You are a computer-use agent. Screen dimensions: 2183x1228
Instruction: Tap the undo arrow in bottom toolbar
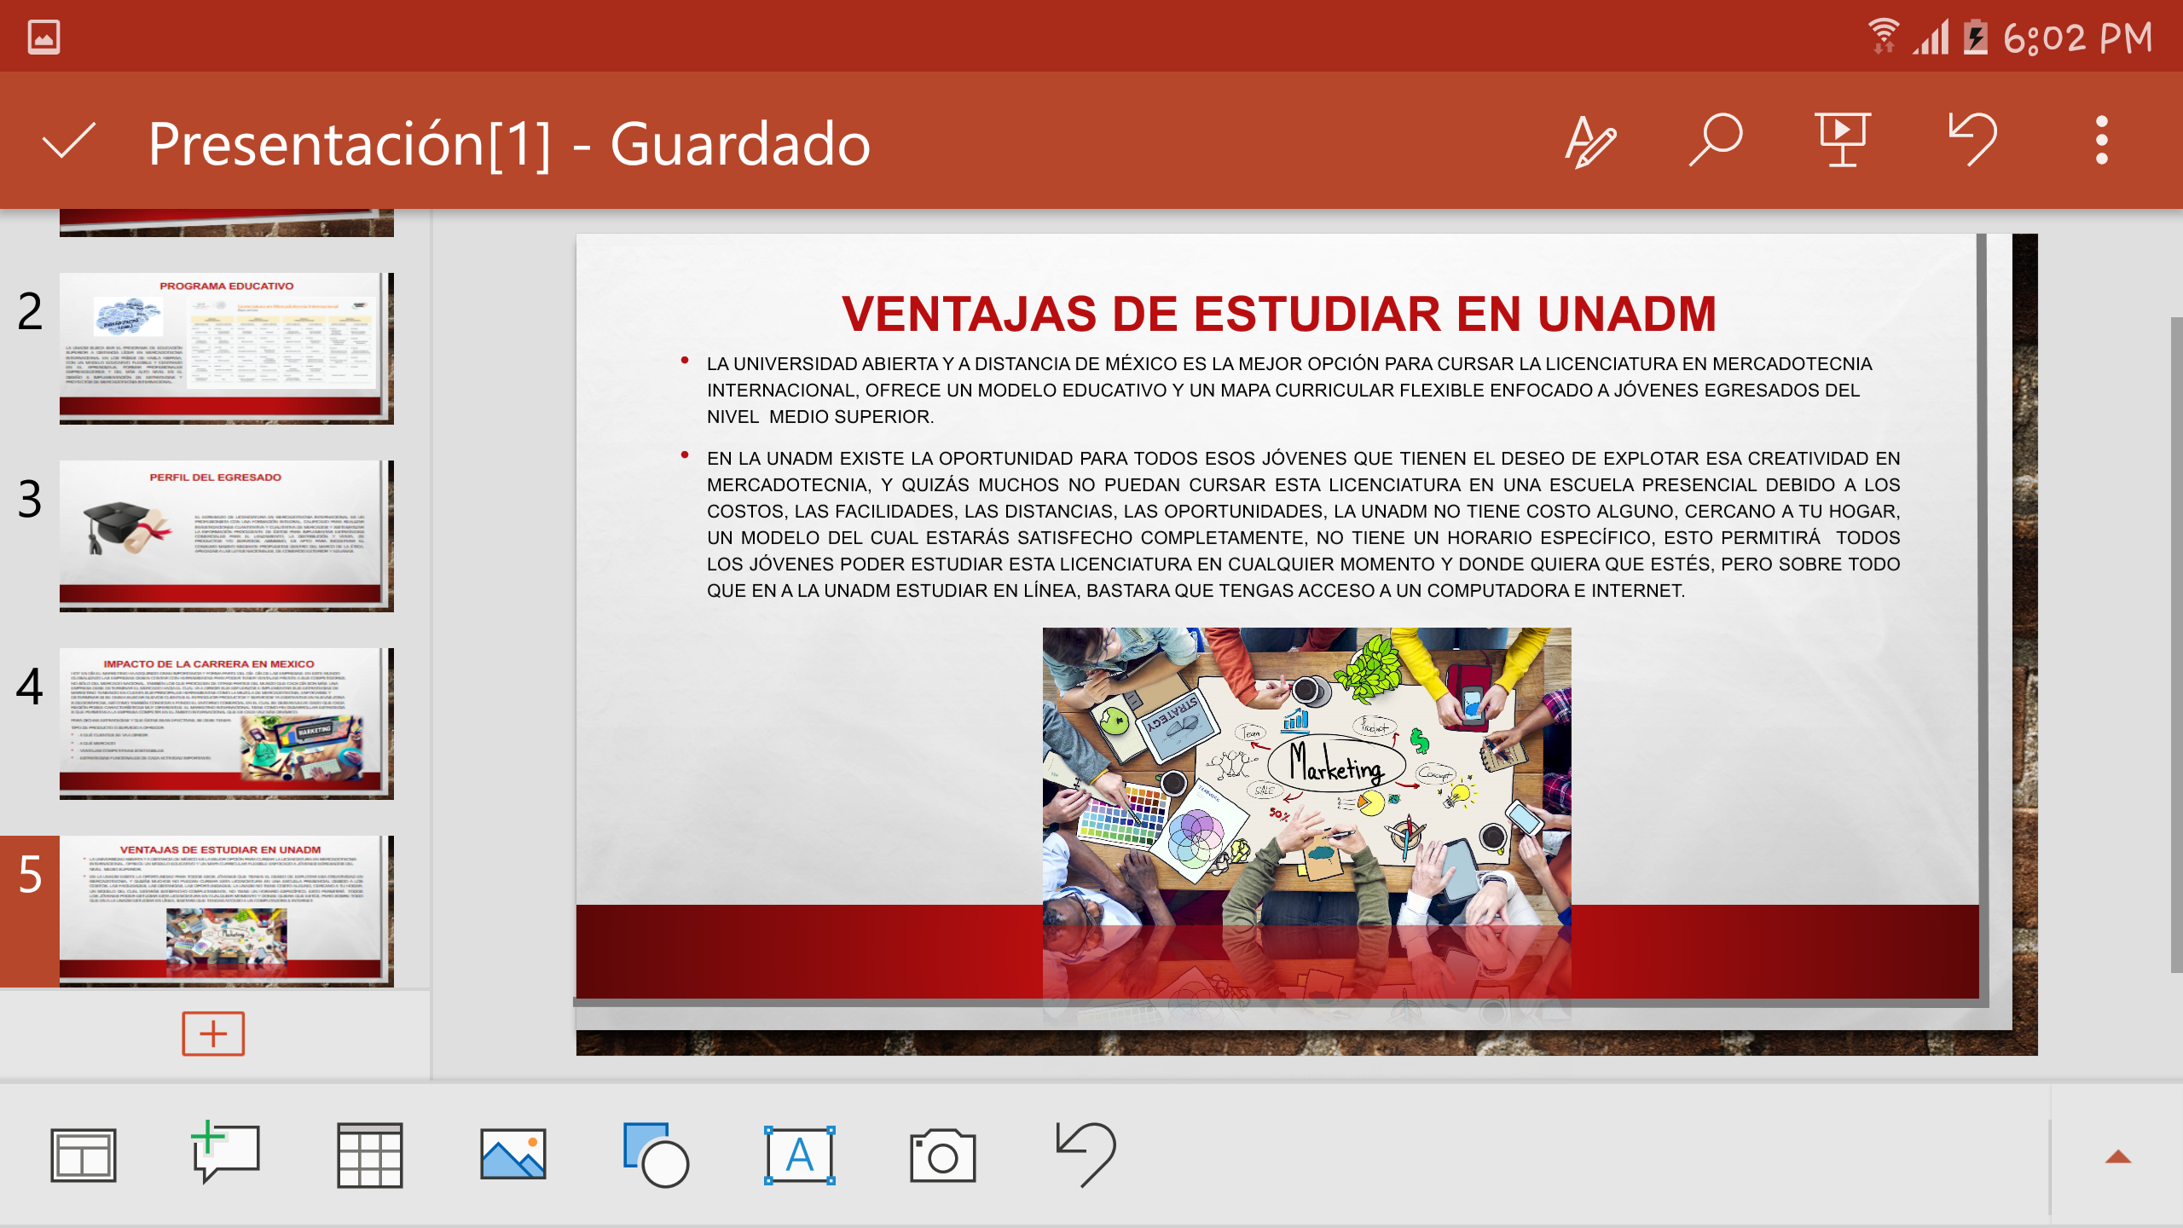(1086, 1155)
